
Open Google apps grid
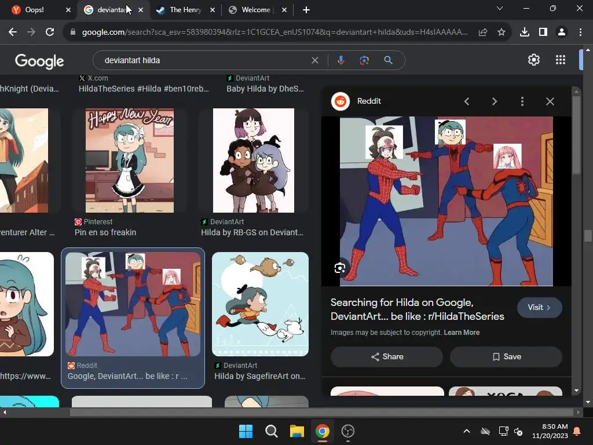coord(561,60)
